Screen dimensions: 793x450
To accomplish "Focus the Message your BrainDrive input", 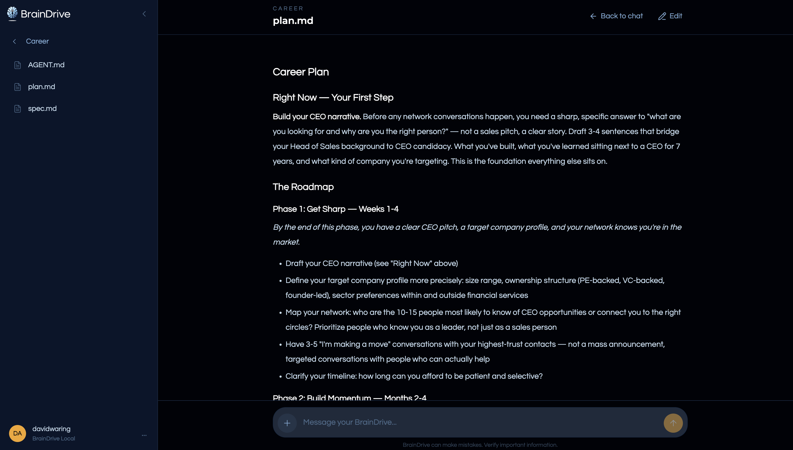I will 479,422.
